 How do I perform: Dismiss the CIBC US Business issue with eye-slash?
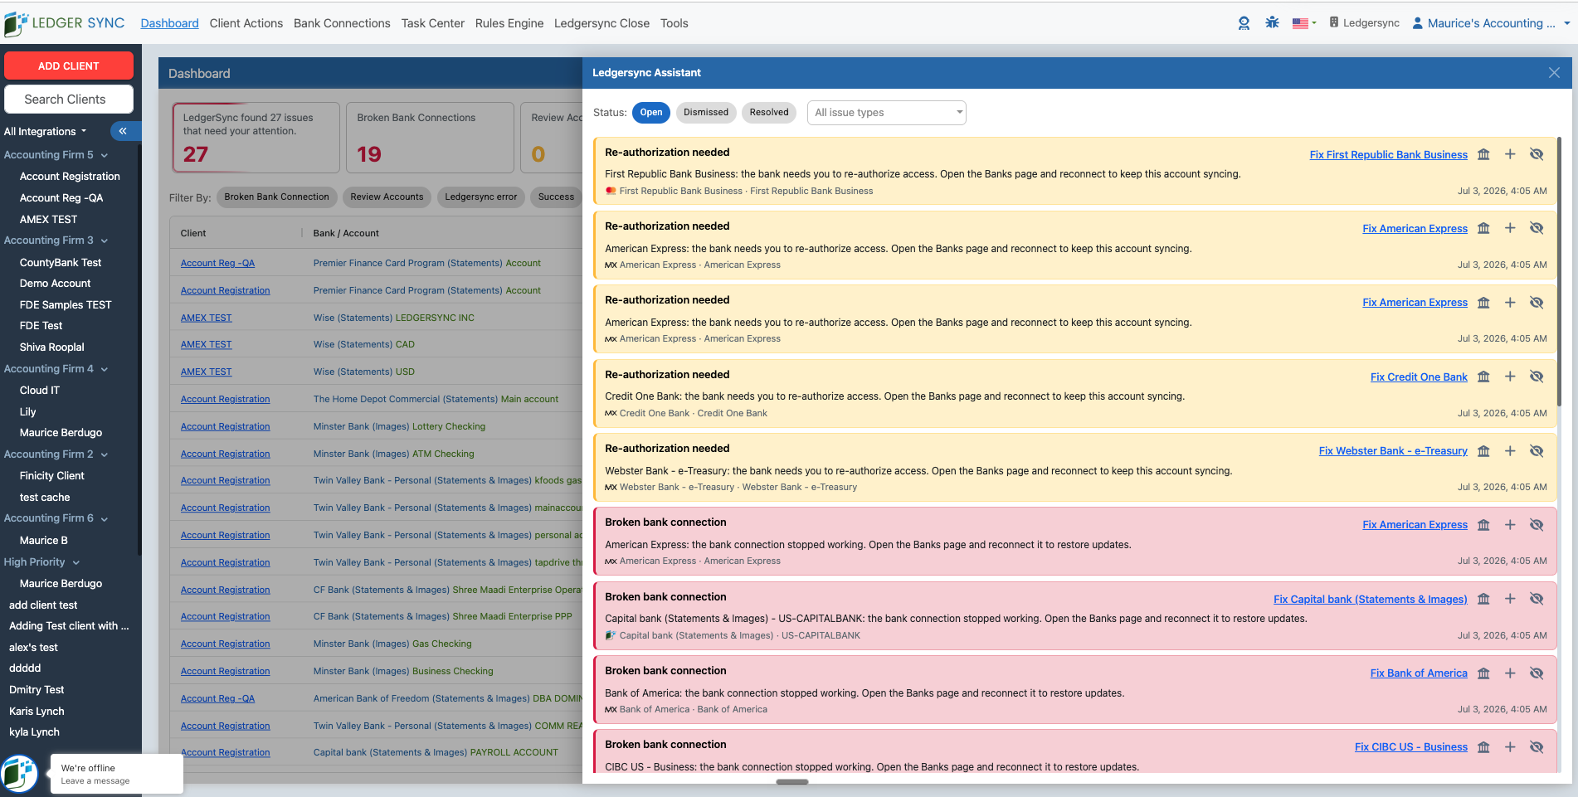(1537, 747)
